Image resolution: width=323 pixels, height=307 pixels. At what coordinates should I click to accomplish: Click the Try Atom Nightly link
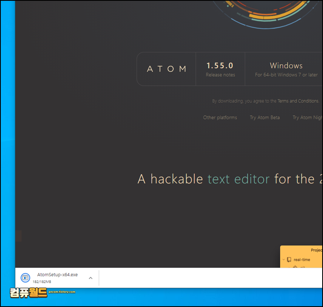coord(308,117)
